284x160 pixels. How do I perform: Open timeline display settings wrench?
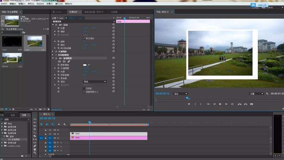[64, 124]
